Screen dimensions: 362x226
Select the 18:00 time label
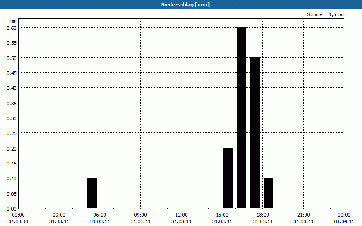(x=263, y=215)
